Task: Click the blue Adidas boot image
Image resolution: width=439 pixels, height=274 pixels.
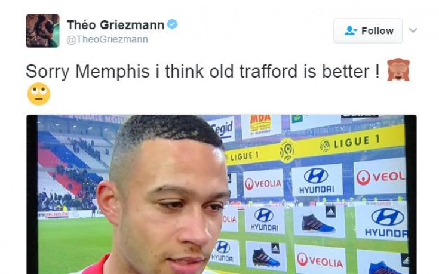Action: point(318,223)
